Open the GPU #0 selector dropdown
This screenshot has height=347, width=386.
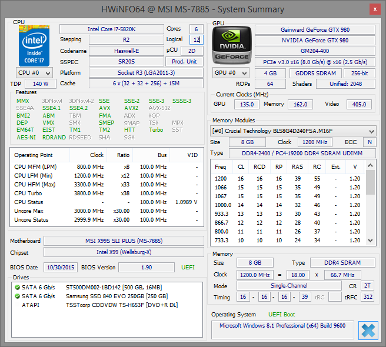[x=231, y=73]
